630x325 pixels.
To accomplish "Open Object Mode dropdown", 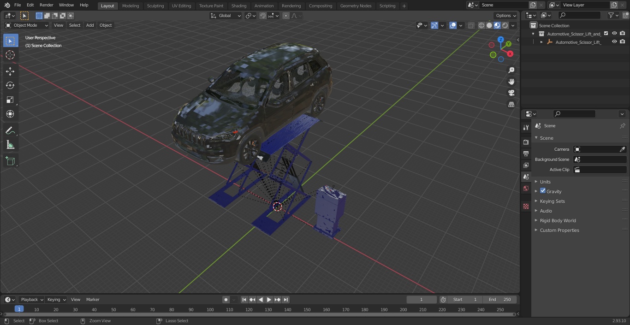I will 27,25.
